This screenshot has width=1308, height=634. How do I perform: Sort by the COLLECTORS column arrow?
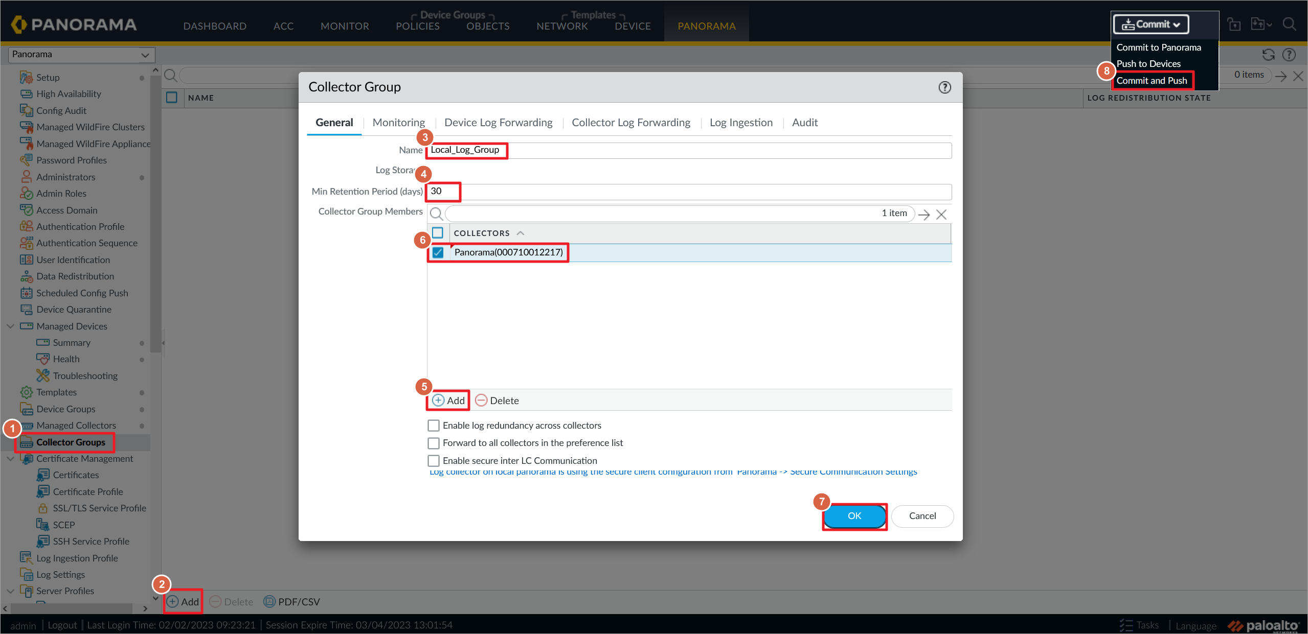coord(521,233)
